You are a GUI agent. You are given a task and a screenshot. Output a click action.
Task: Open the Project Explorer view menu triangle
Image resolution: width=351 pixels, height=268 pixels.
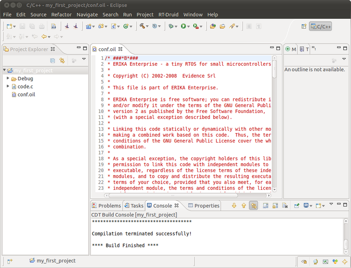pos(84,59)
